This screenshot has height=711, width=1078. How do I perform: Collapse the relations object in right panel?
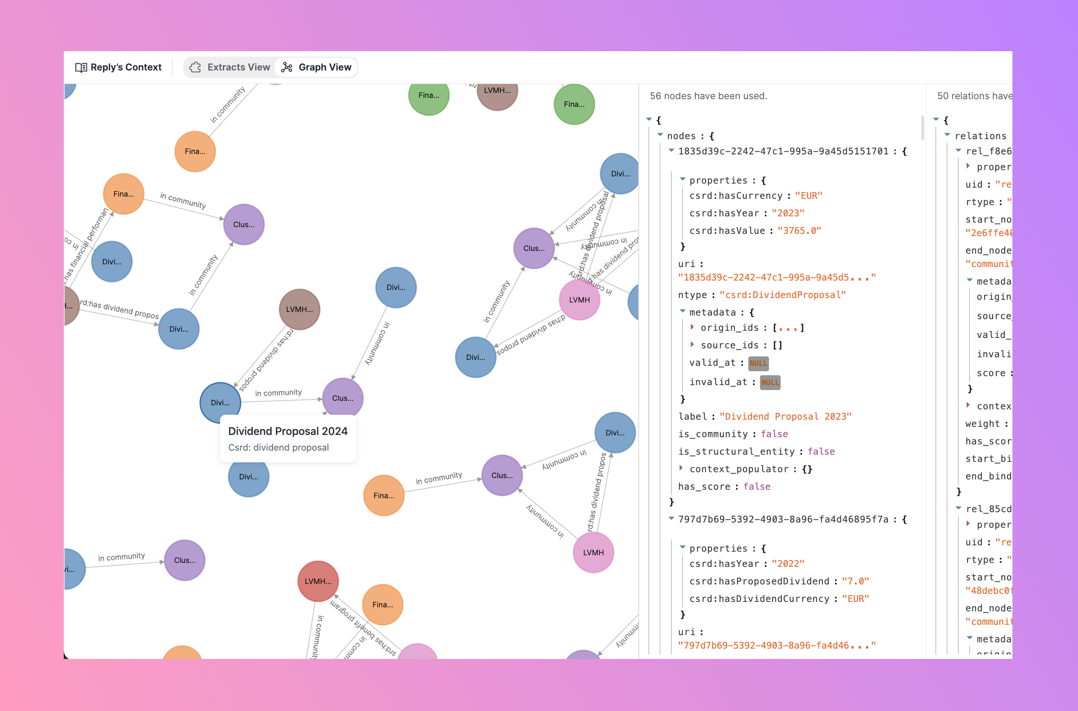coord(947,135)
